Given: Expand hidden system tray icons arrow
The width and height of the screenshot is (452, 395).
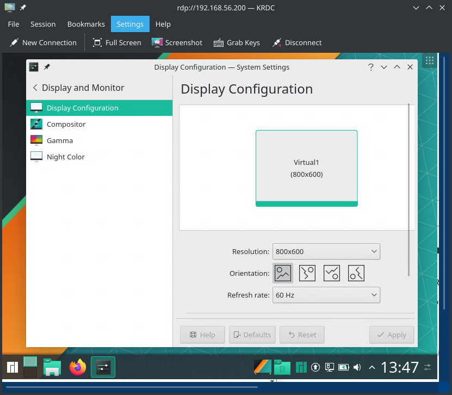Looking at the screenshot, I should [x=372, y=367].
